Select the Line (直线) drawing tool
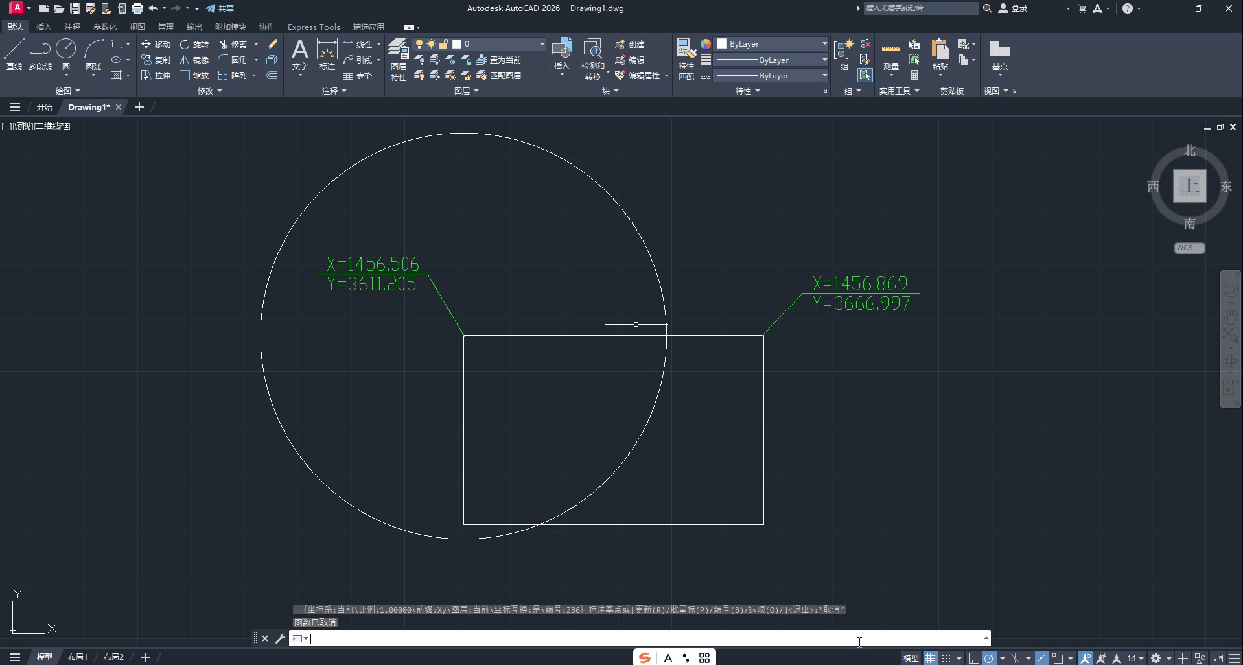Screen dimensions: 1243x665 [14, 53]
